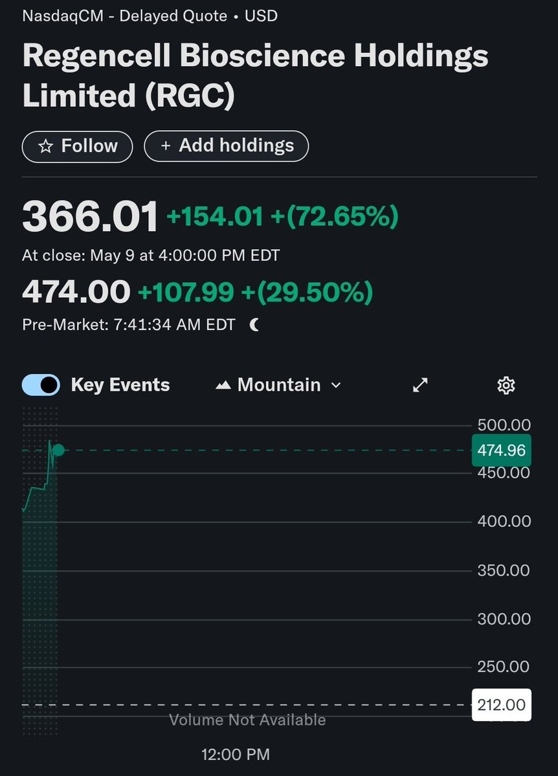Click the 250.00 axis label

click(504, 667)
